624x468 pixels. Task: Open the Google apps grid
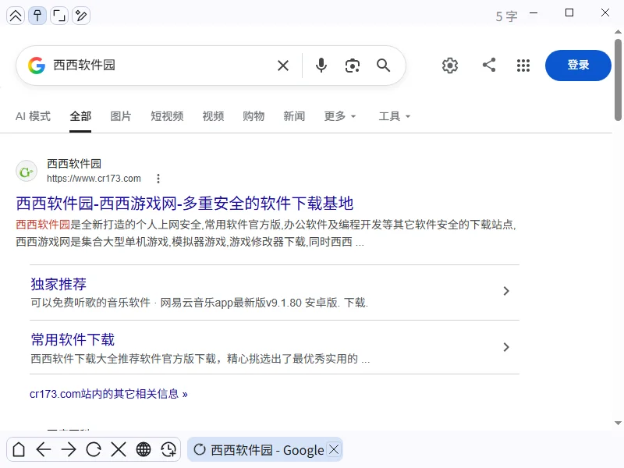(x=523, y=66)
